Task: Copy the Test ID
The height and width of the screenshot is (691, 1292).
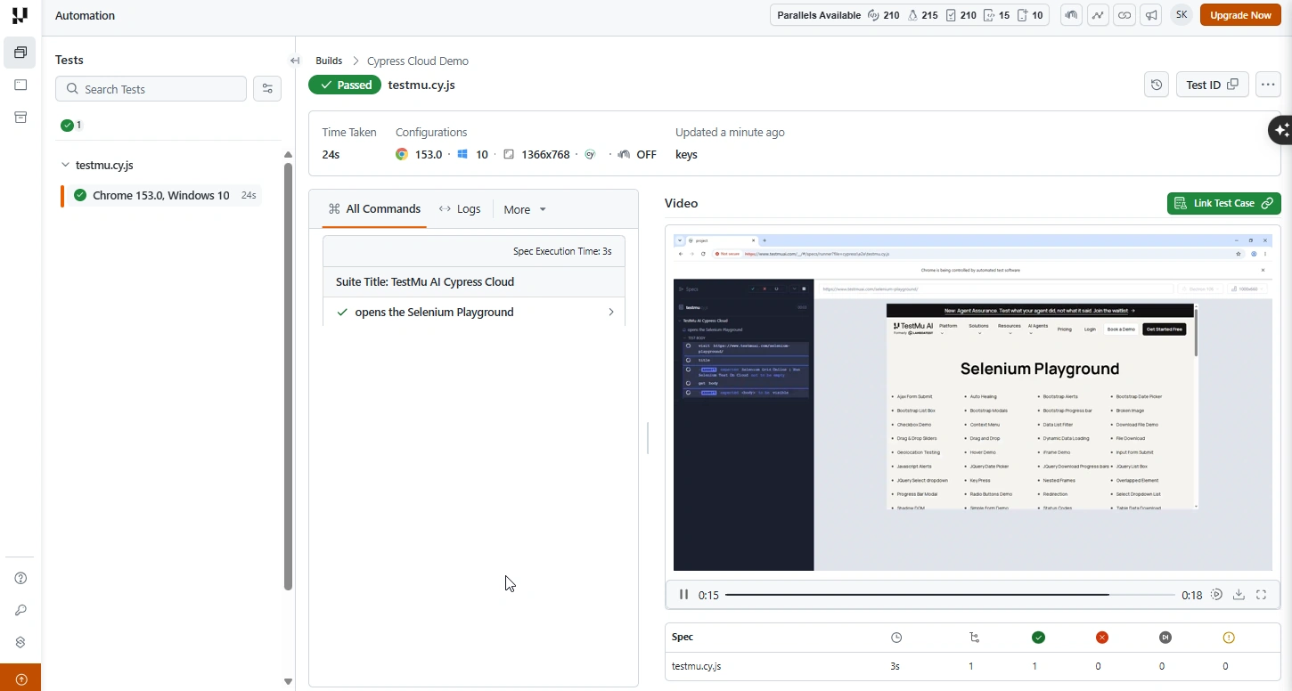Action: tap(1212, 85)
